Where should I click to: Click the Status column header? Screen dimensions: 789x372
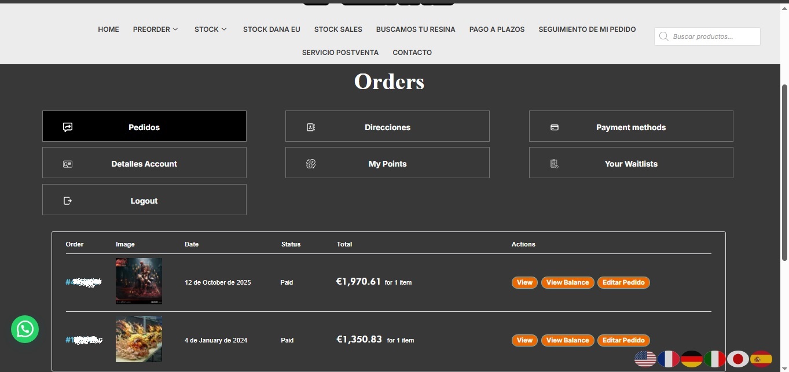[291, 244]
